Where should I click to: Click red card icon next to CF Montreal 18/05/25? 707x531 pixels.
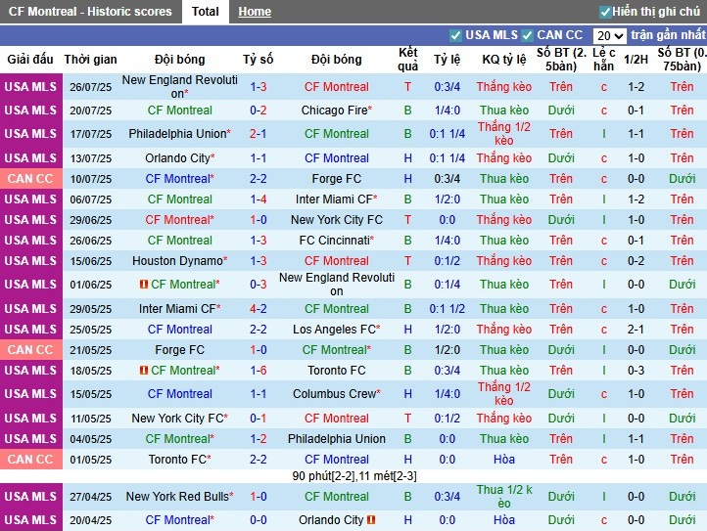click(x=144, y=371)
